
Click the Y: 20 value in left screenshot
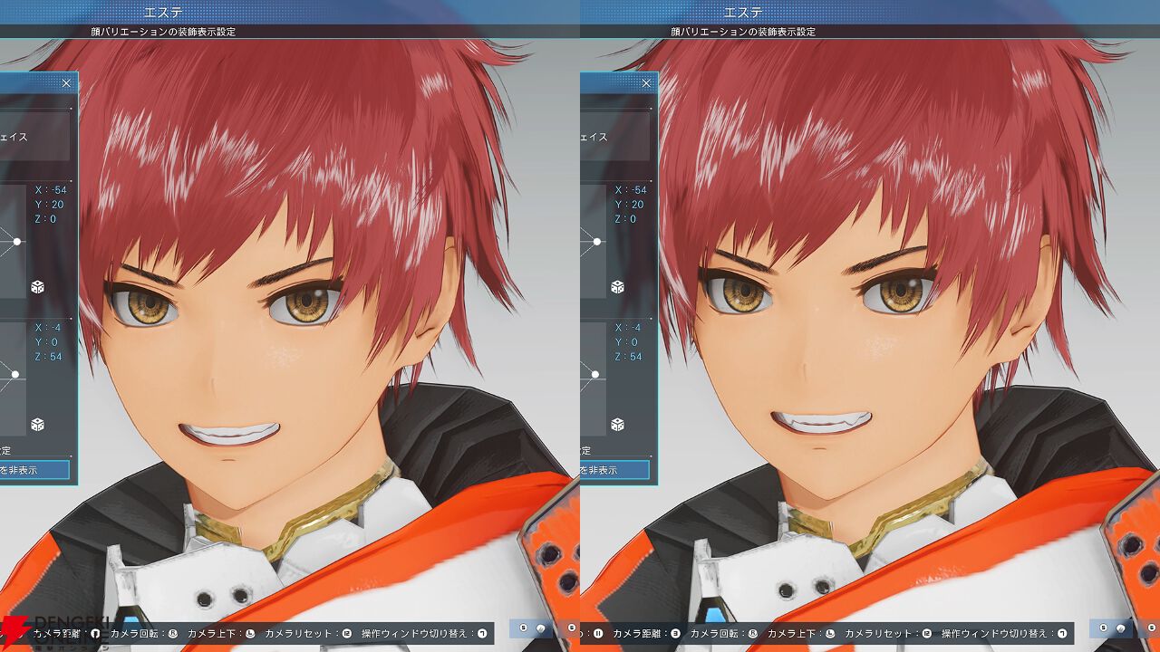pos(49,205)
